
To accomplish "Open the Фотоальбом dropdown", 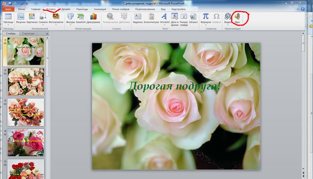I will [56, 25].
